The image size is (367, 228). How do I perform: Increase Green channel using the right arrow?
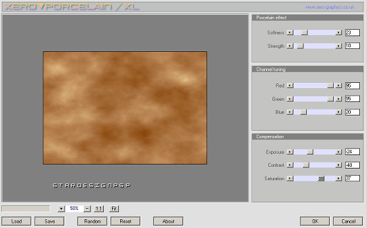pyautogui.click(x=338, y=99)
